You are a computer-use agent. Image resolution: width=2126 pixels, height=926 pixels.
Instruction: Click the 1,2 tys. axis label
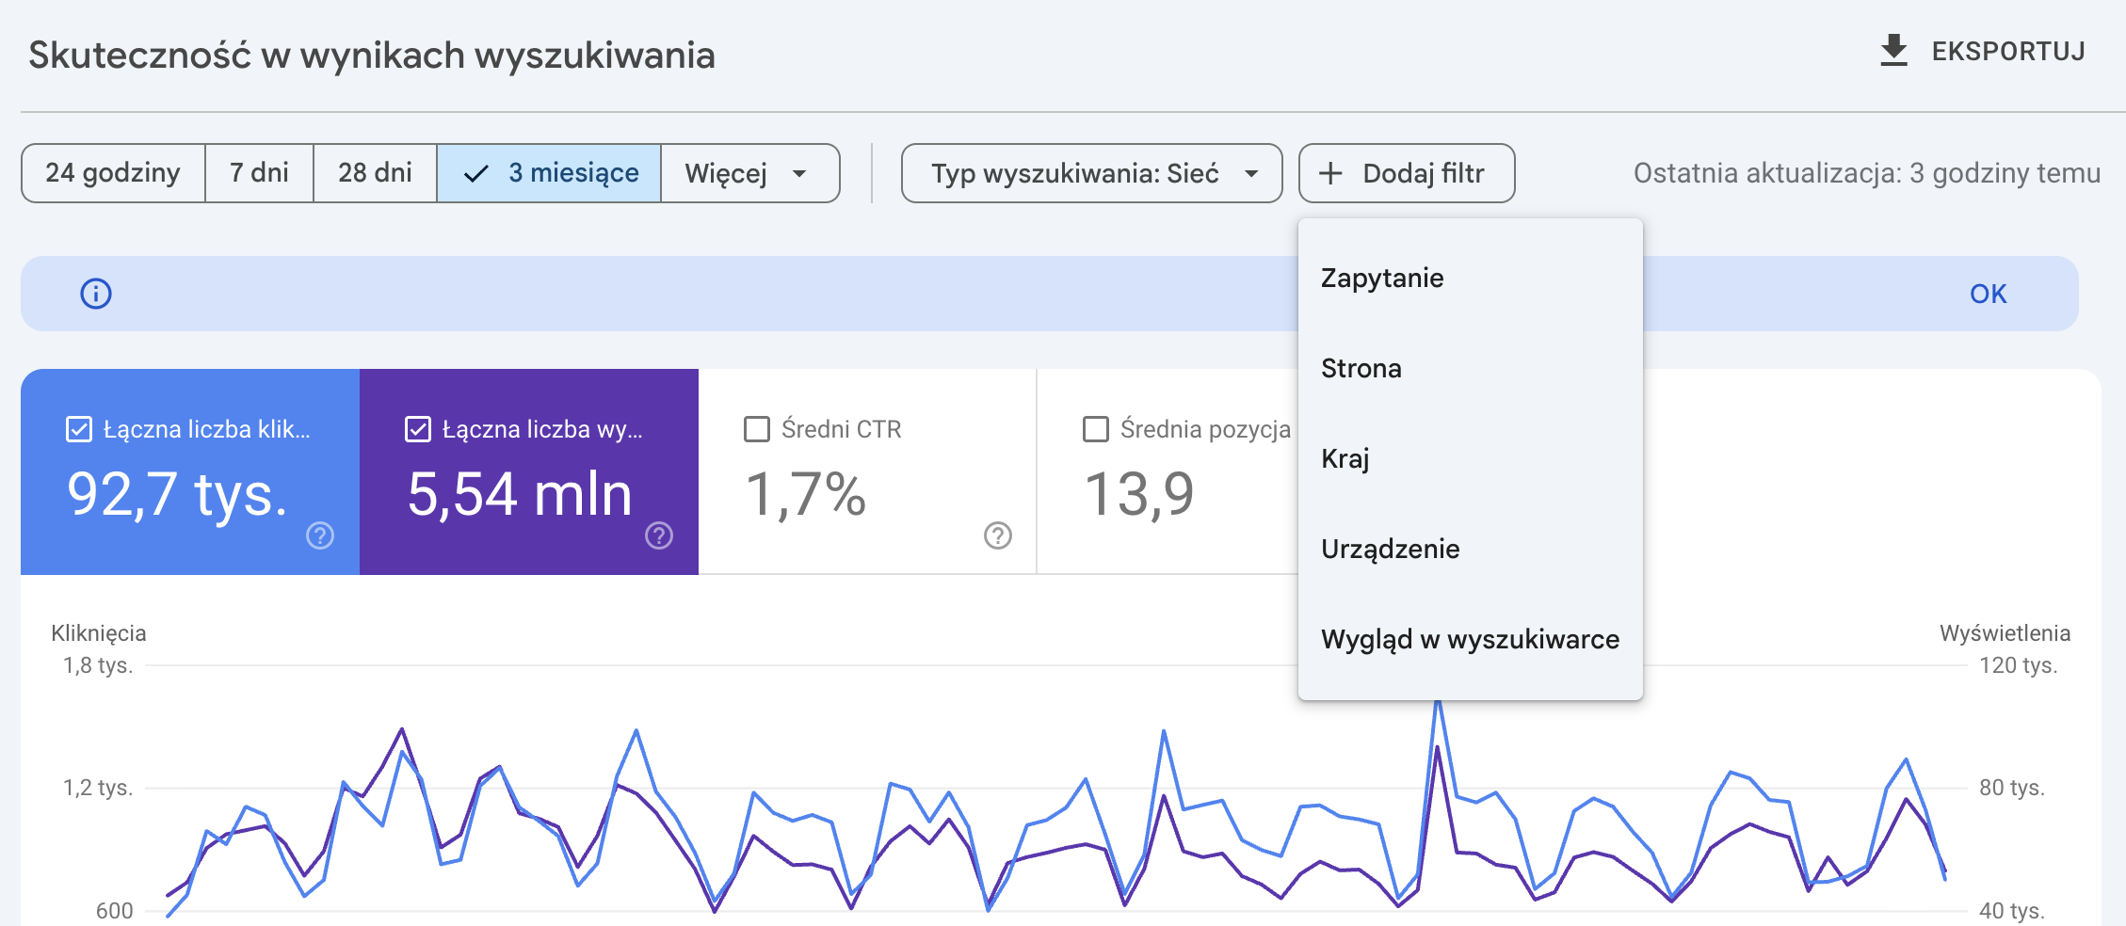pos(98,788)
